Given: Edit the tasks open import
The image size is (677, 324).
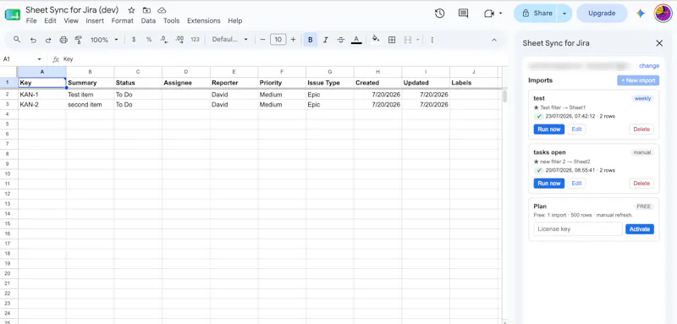Looking at the screenshot, I should 576,184.
